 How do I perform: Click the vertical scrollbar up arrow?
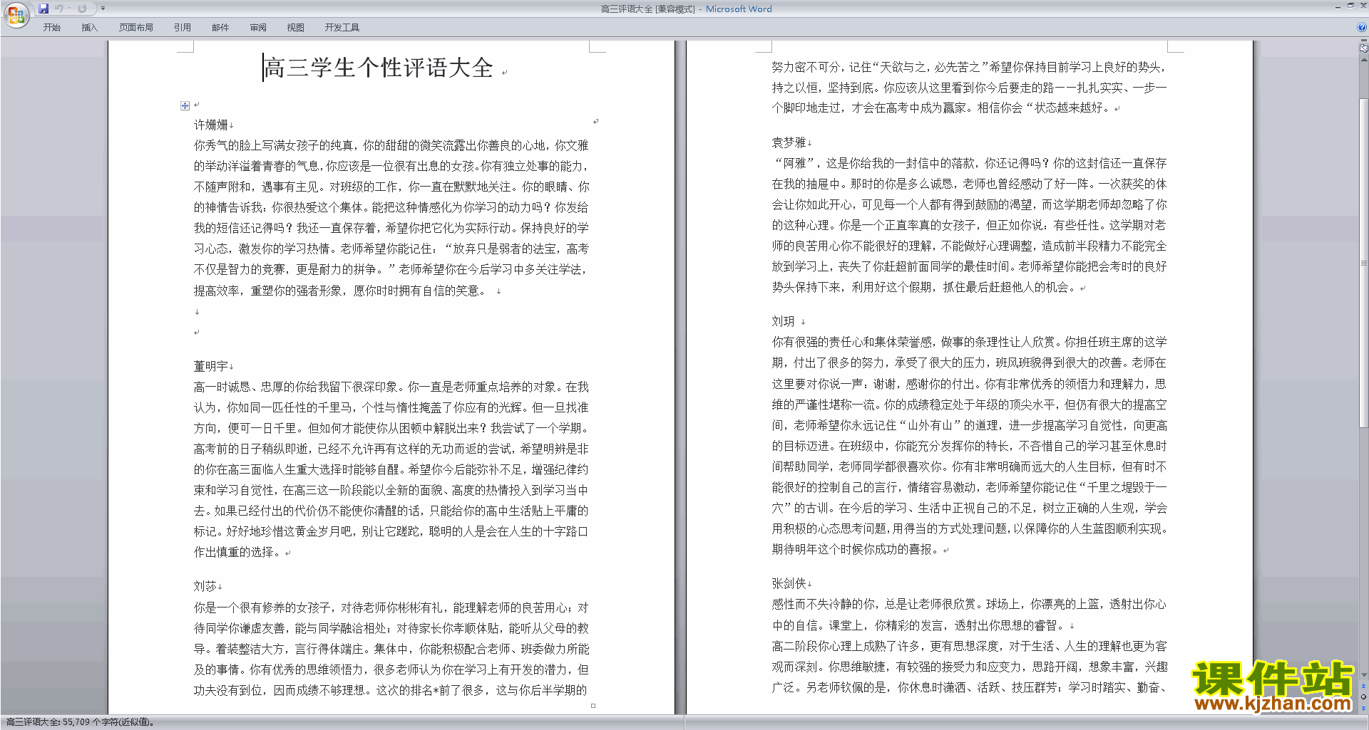[x=1363, y=59]
